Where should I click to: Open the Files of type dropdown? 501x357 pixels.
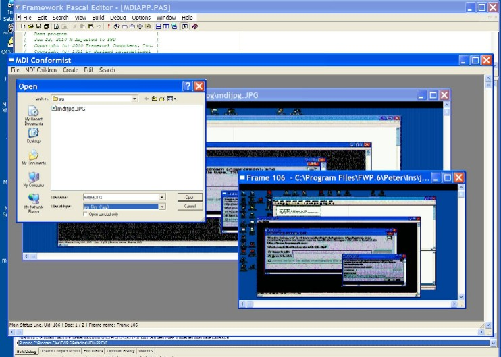point(162,207)
